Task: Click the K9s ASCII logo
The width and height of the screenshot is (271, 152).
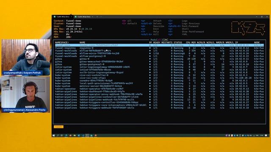Action: pos(248,28)
